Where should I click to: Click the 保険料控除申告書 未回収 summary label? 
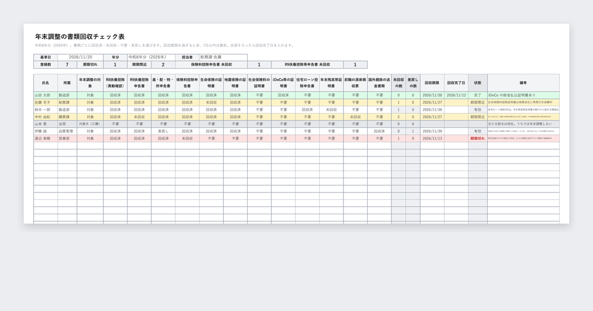click(x=211, y=65)
